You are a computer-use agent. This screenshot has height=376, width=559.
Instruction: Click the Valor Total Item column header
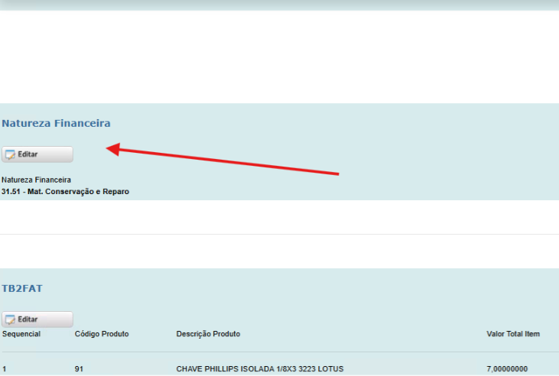(513, 334)
